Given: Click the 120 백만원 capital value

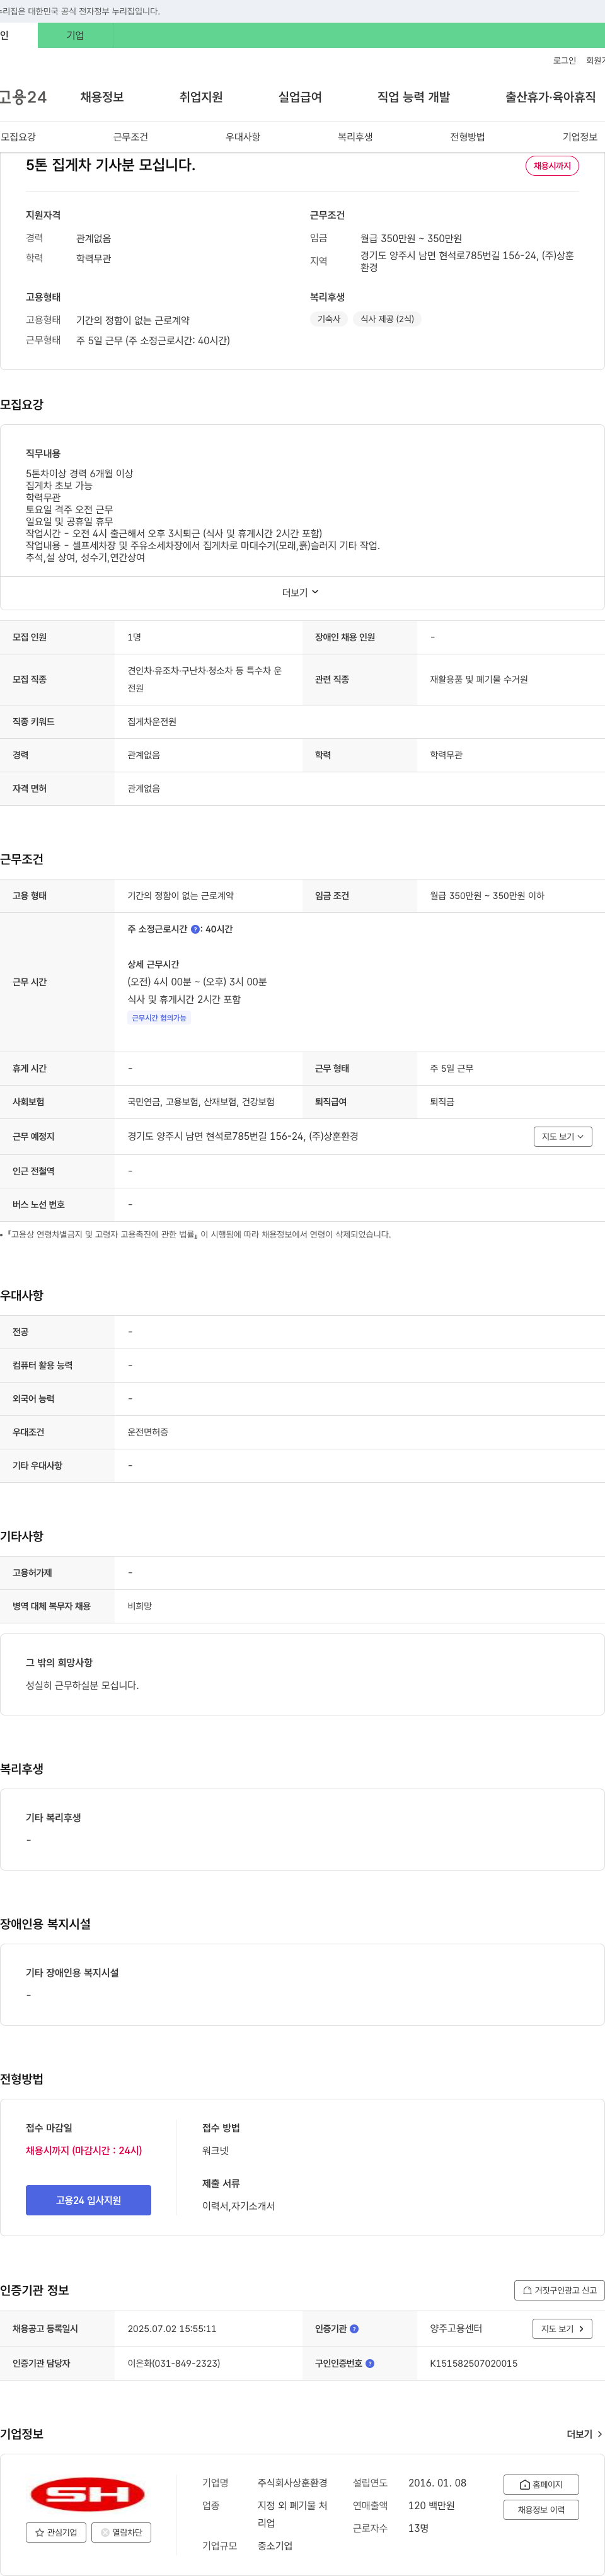Looking at the screenshot, I should [431, 2505].
